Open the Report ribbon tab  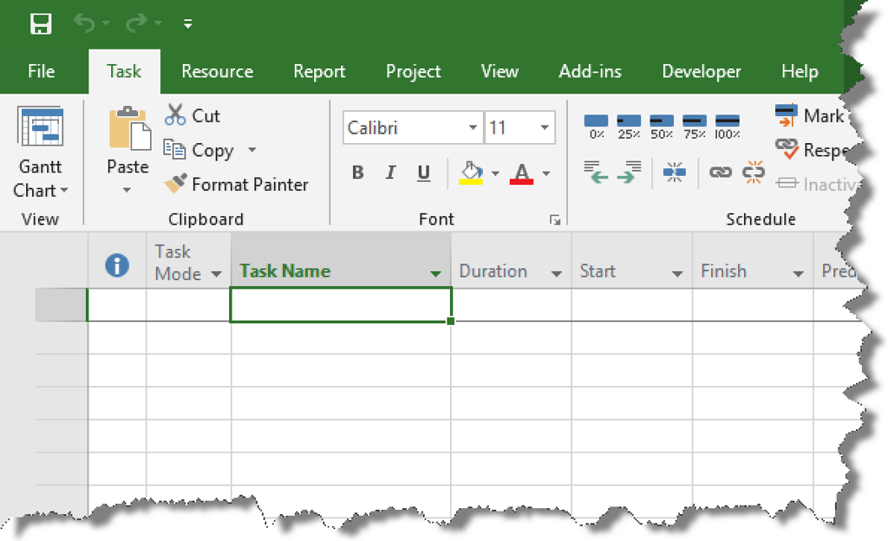(319, 71)
